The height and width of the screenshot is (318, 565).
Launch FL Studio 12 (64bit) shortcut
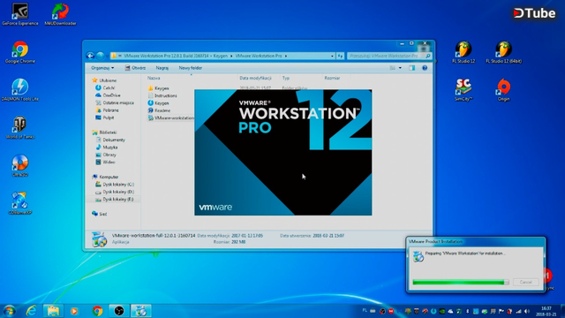pyautogui.click(x=503, y=52)
